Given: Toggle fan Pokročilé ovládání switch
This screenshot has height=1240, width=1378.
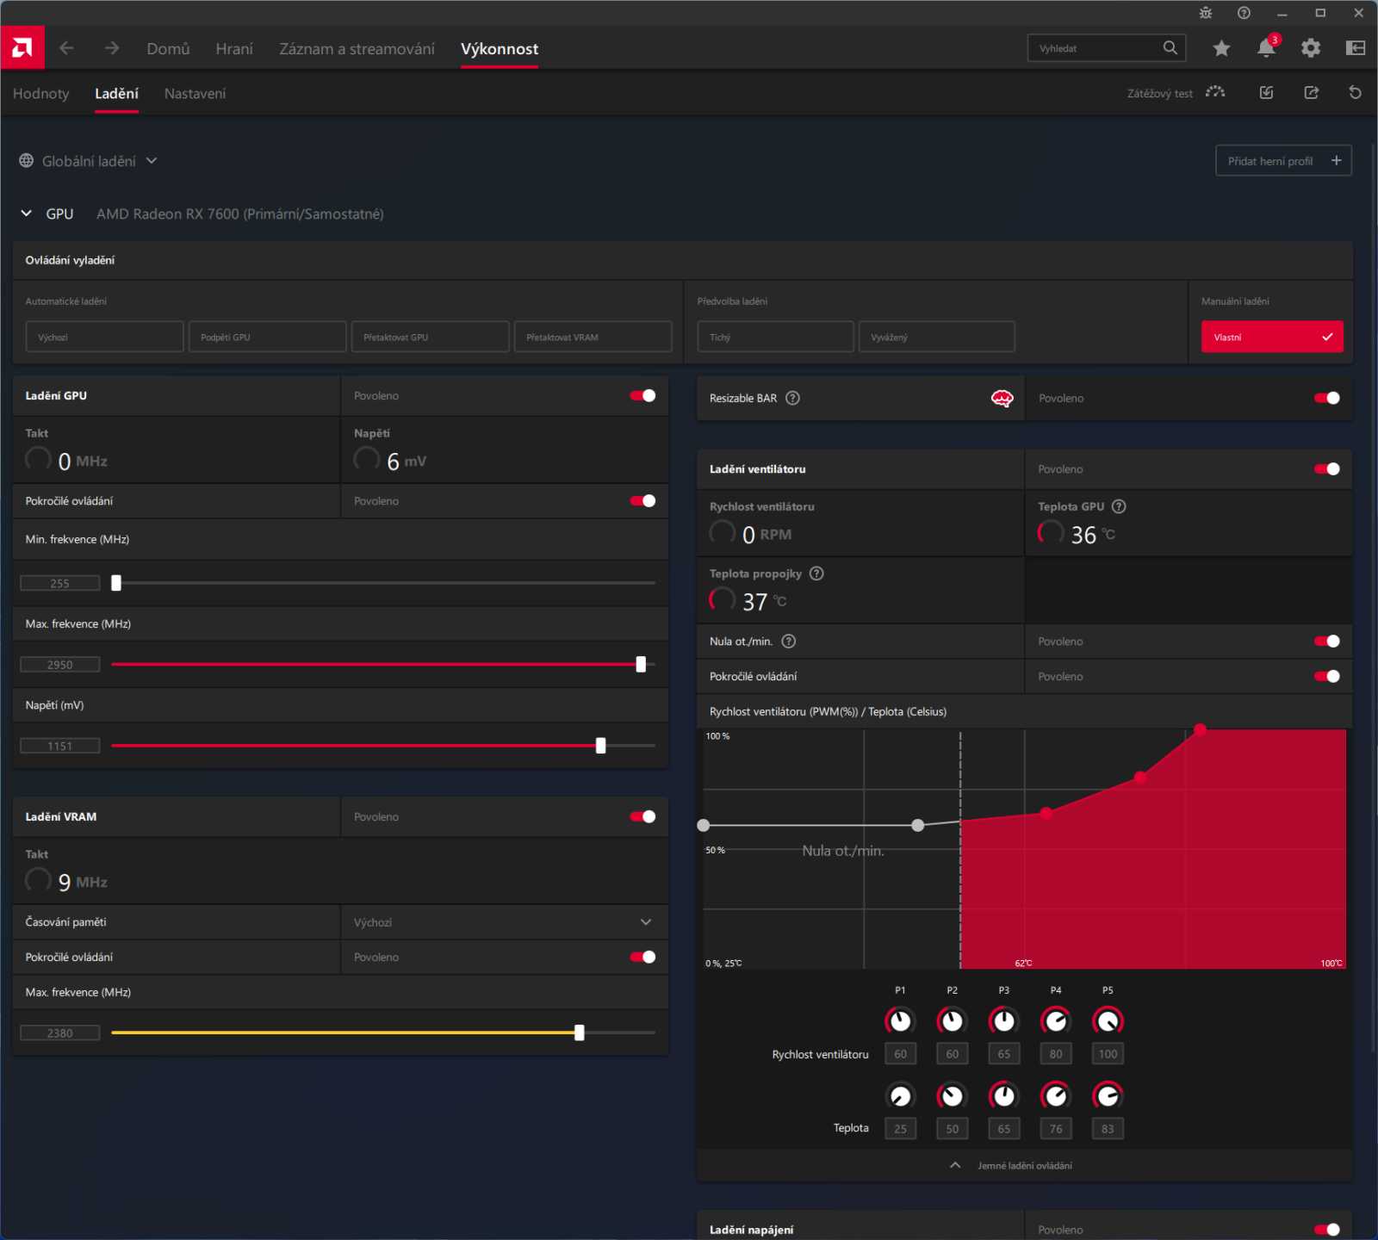Looking at the screenshot, I should pos(1326,677).
